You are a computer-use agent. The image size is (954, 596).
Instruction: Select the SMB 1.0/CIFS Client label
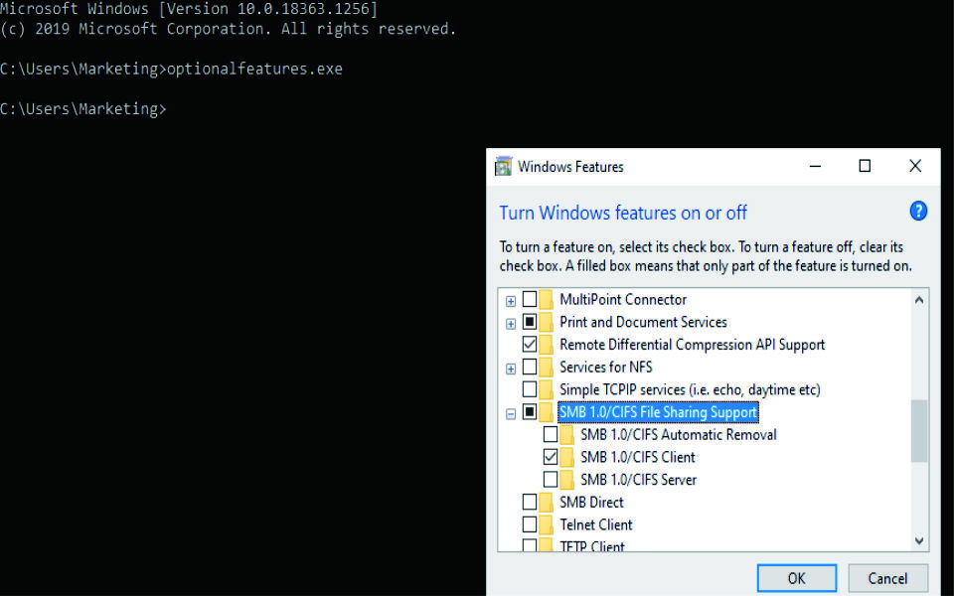pos(638,457)
